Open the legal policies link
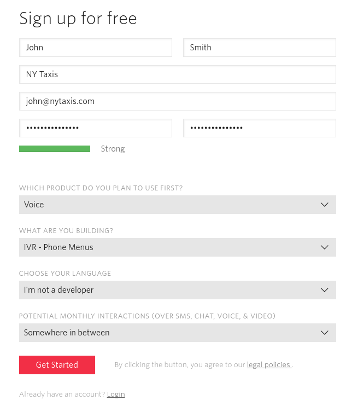 pos(268,365)
